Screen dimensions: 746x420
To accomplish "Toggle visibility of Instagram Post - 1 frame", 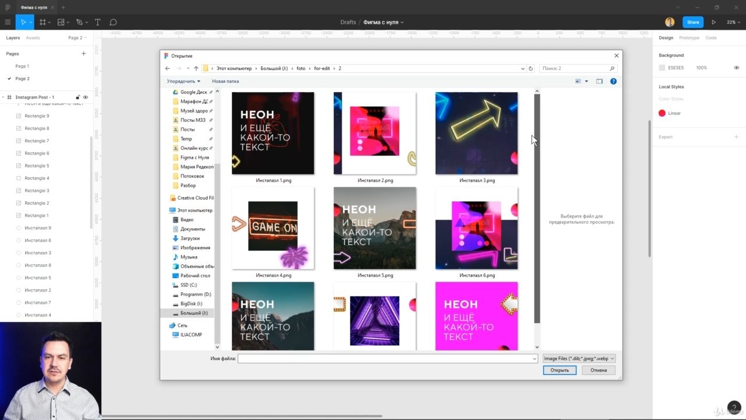I will click(x=86, y=97).
